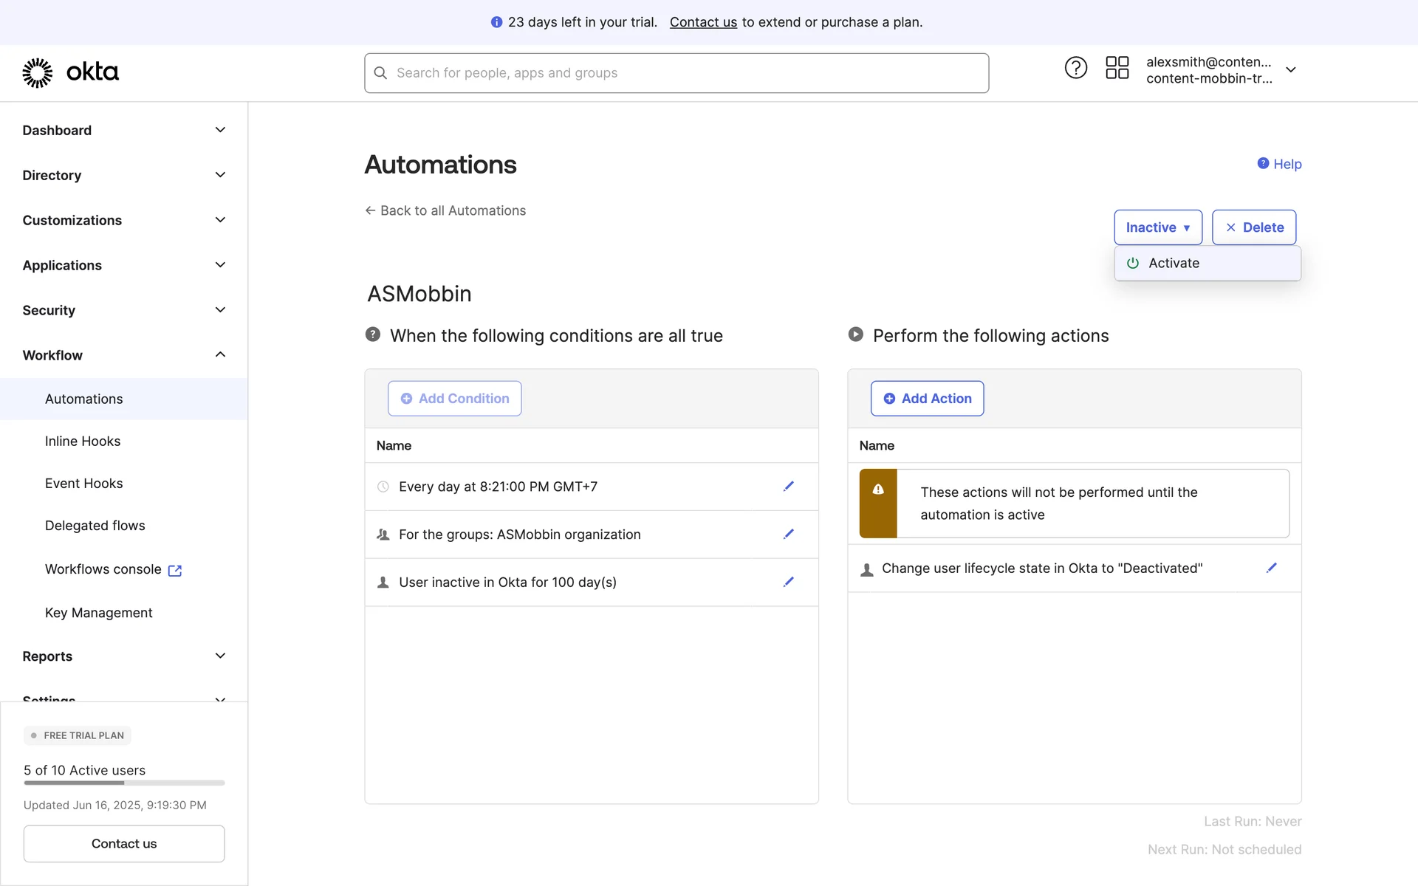The width and height of the screenshot is (1418, 886).
Task: Edit the daily schedule condition pencil icon
Action: [x=788, y=486]
